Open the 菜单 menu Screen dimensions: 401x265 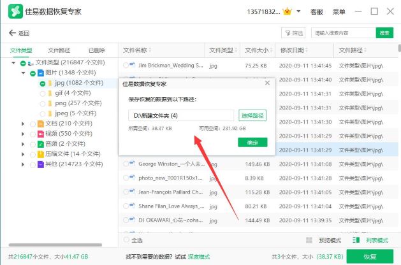pos(339,11)
